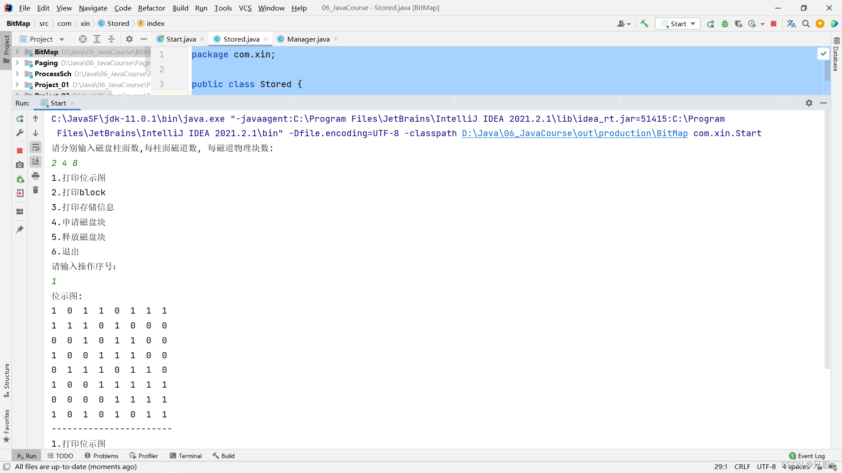Open the Project view dropdown
This screenshot has height=473, width=842.
pyautogui.click(x=43, y=39)
